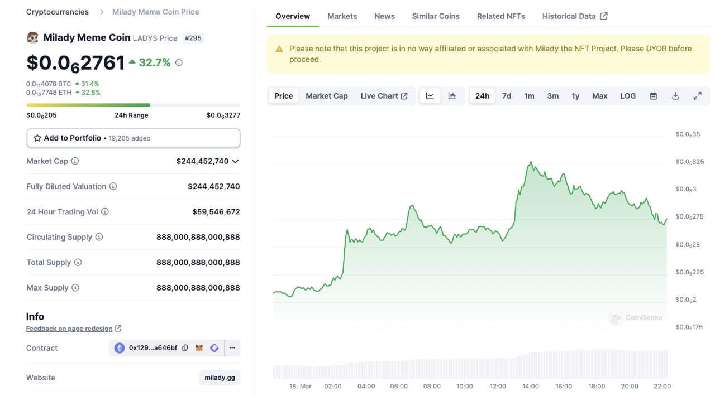Select the 7d time range
Viewport: 715px width, 396px height.
[x=507, y=96]
